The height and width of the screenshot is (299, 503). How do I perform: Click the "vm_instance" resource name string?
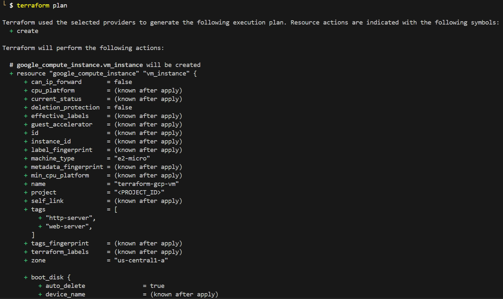click(x=166, y=74)
